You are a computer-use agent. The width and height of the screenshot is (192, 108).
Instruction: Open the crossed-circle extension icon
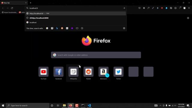(175, 8)
